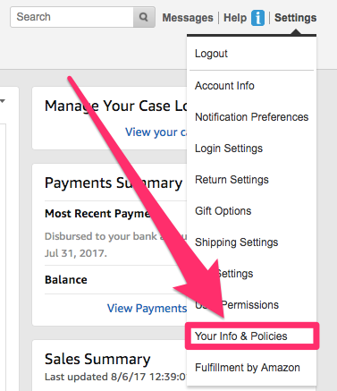Open Return Settings option
Viewport: 337px width, 391px height.
232,180
